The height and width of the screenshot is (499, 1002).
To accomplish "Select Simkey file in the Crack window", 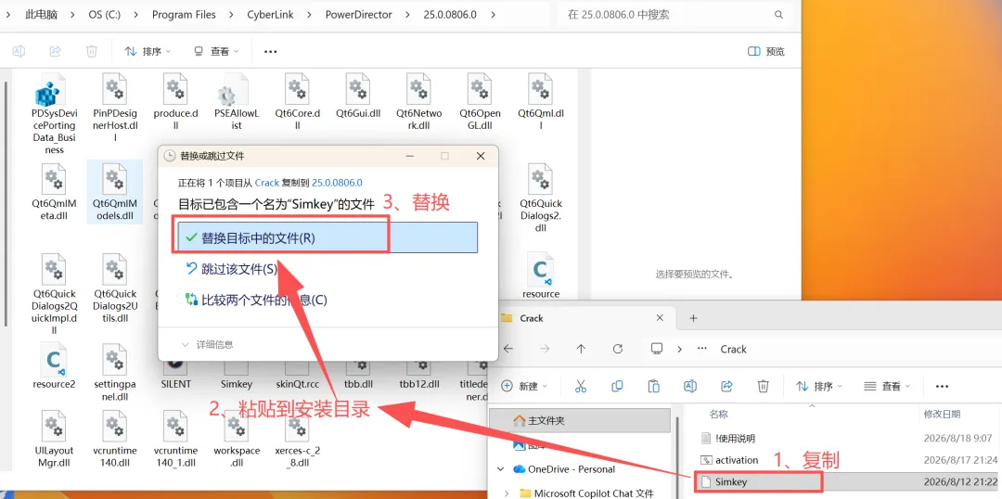I will pos(731,481).
